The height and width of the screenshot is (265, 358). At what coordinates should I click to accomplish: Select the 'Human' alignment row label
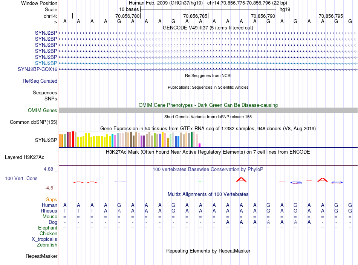[x=49, y=205]
